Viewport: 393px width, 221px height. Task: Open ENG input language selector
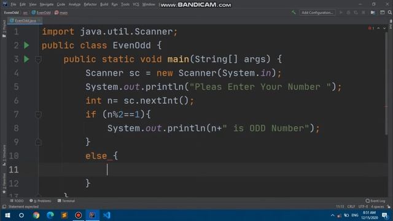click(355, 215)
